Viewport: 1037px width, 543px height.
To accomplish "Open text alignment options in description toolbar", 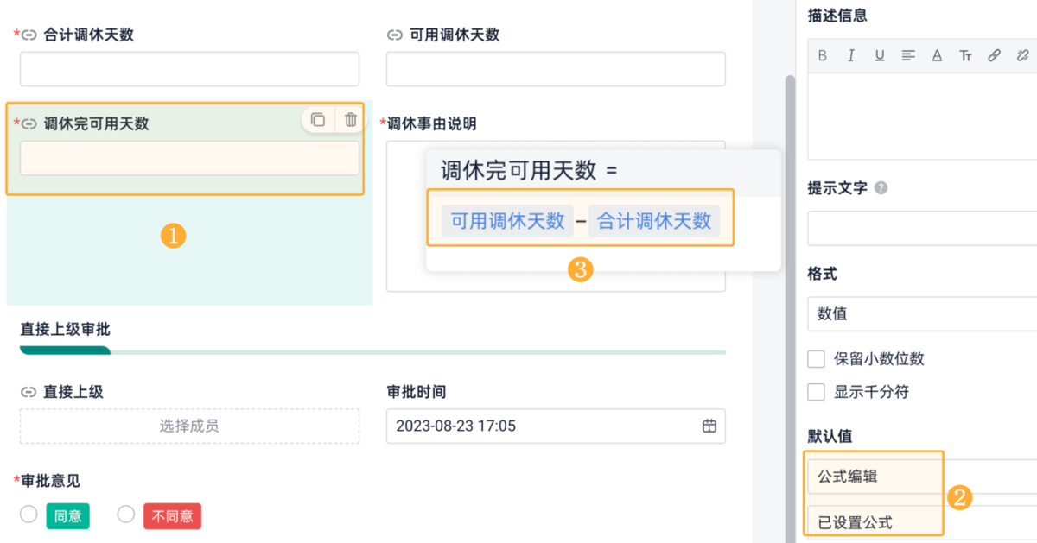I will tap(908, 55).
